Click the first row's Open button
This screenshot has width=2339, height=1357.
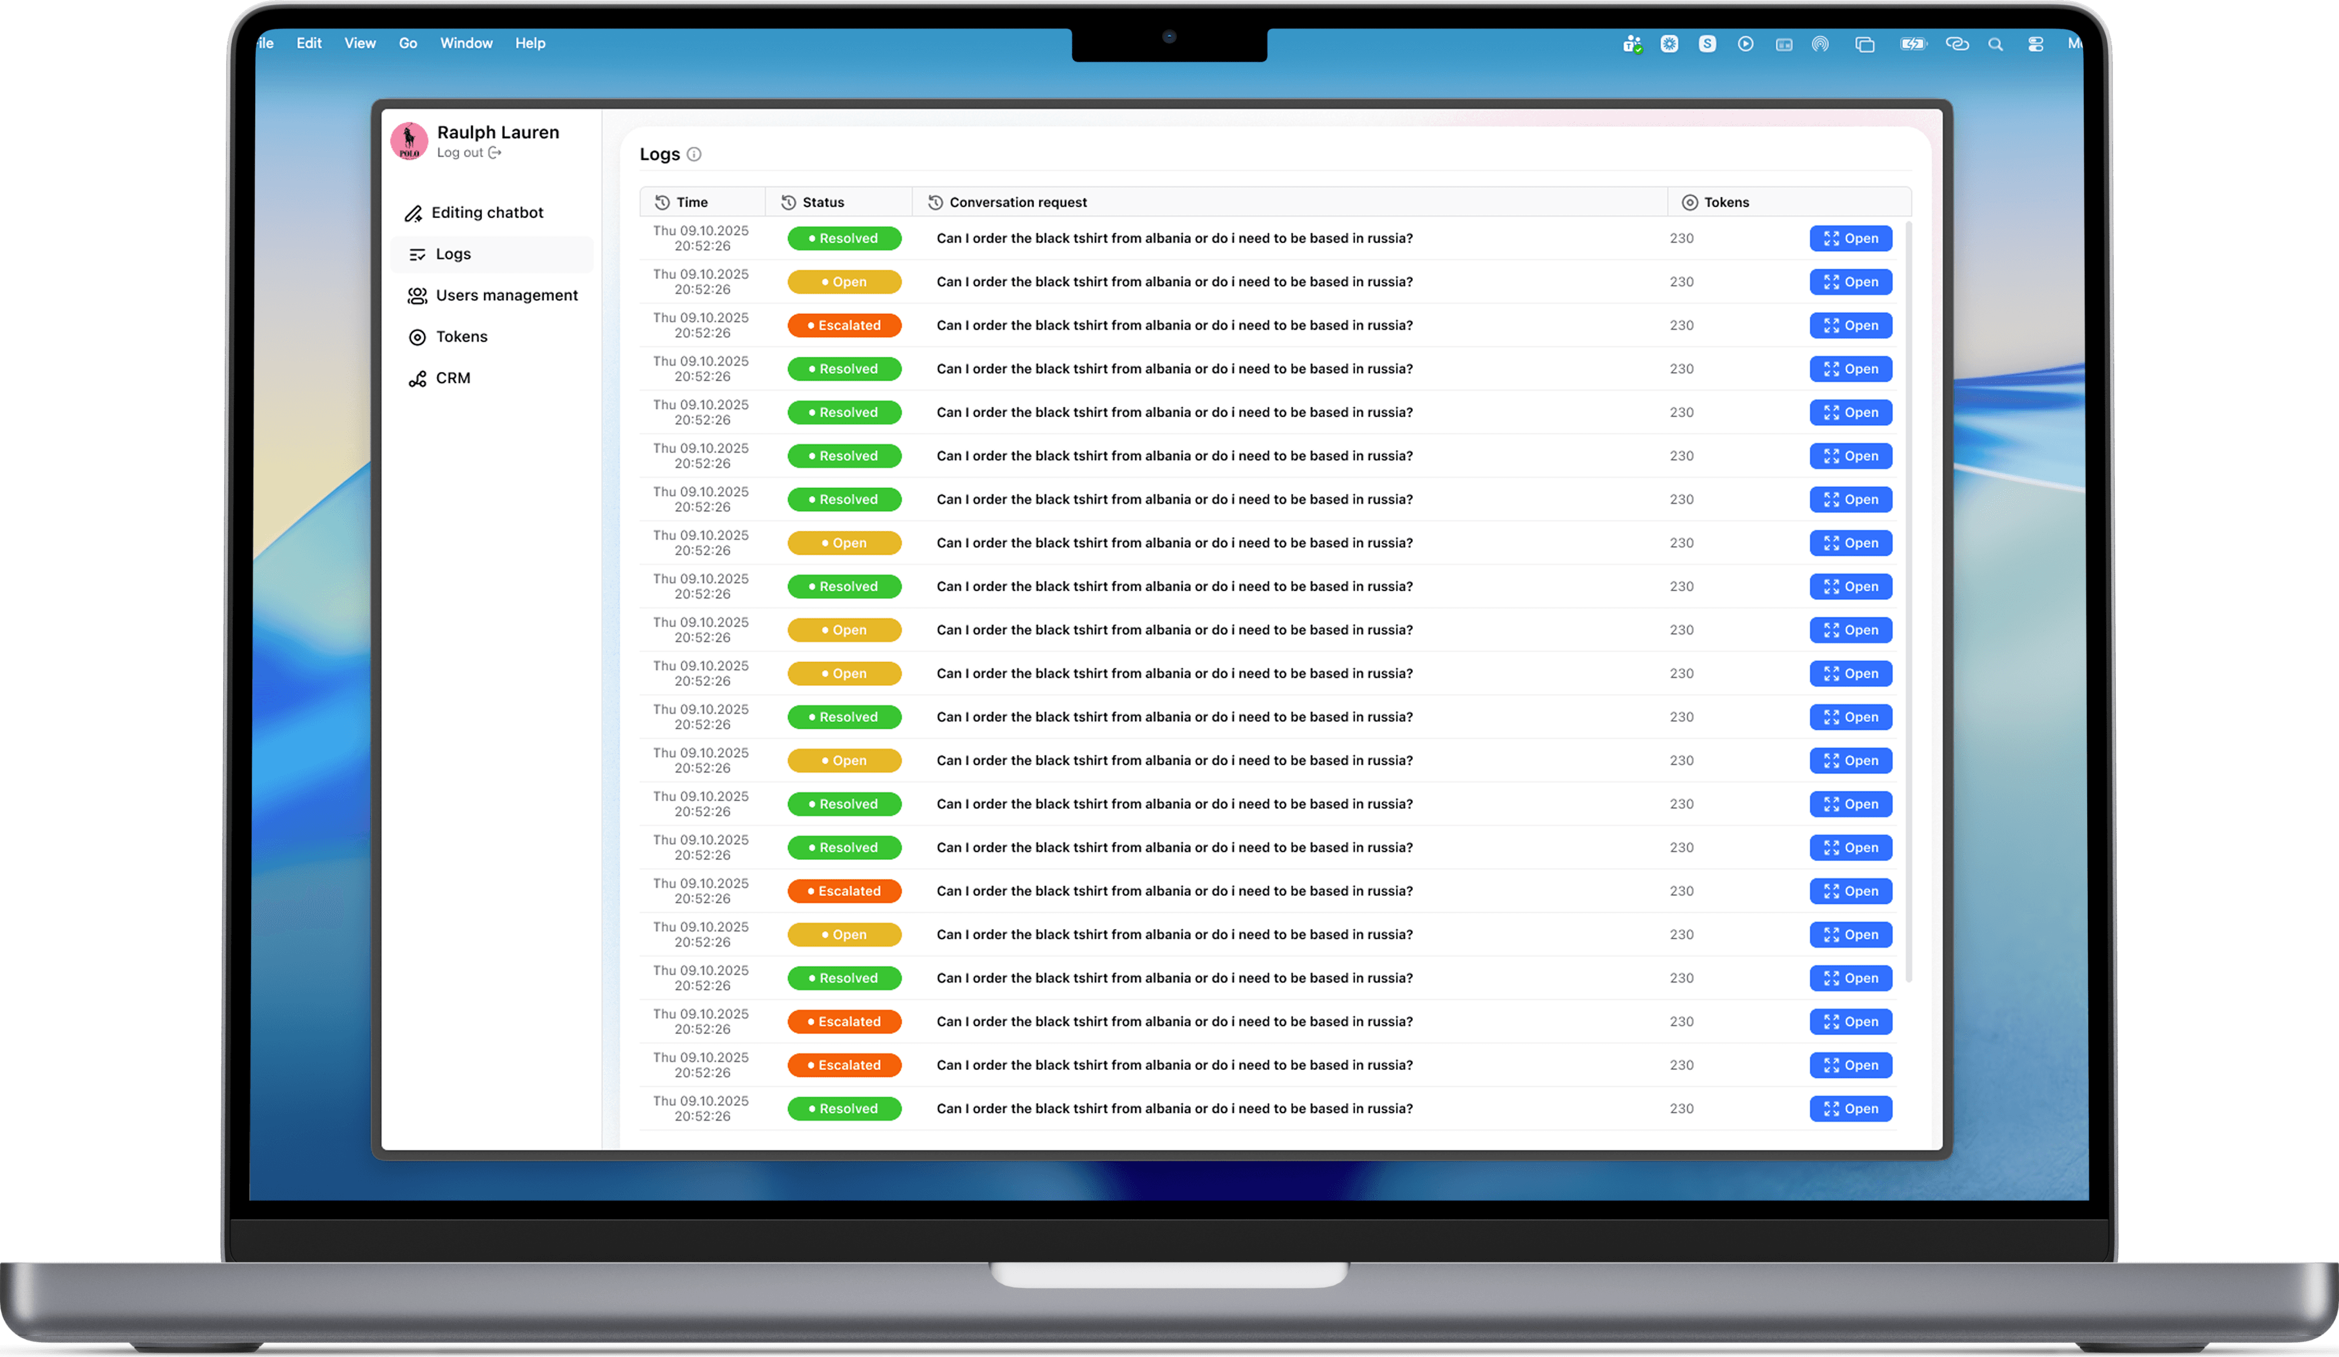point(1850,239)
